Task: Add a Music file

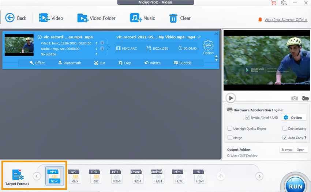Action: tap(142, 18)
